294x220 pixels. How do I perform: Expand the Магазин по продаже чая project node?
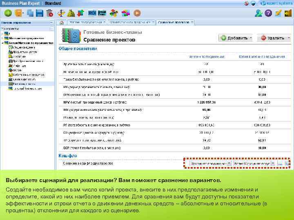(x=2, y=38)
